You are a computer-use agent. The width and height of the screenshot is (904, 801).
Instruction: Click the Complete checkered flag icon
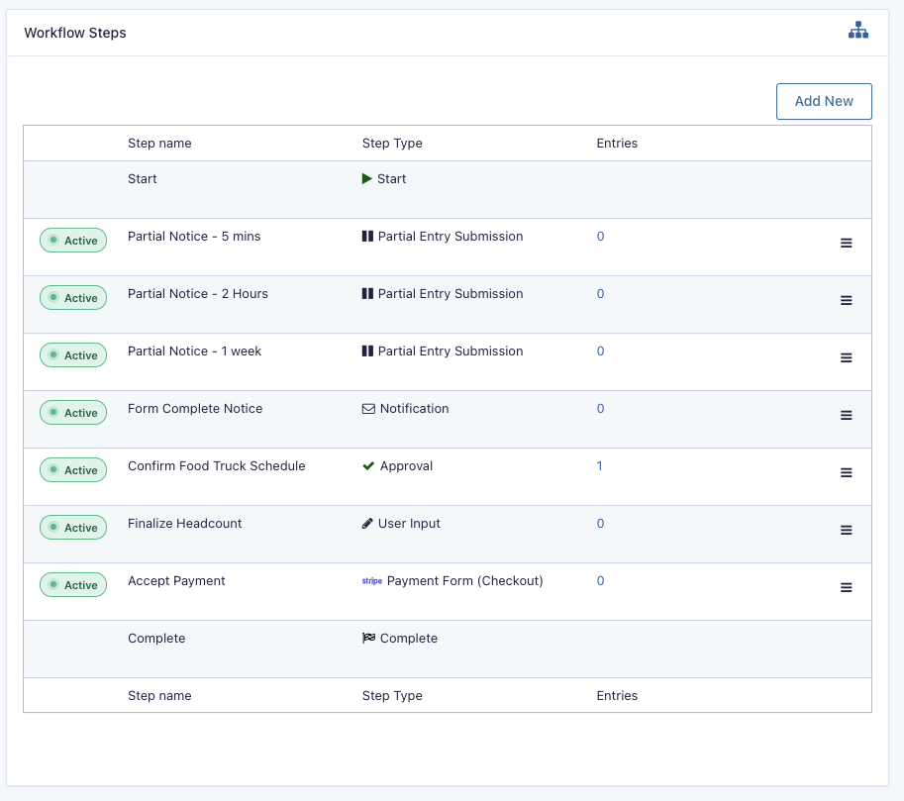point(368,638)
